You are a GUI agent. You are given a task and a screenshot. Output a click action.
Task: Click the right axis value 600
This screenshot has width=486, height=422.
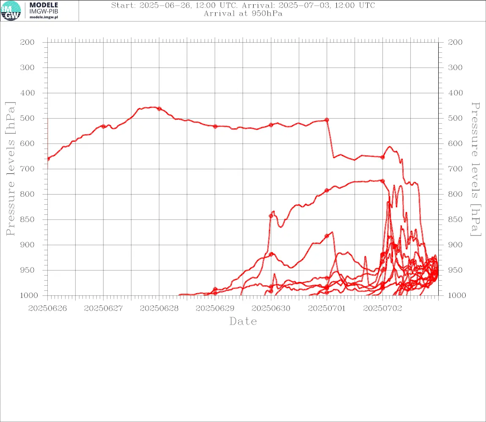pyautogui.click(x=455, y=143)
